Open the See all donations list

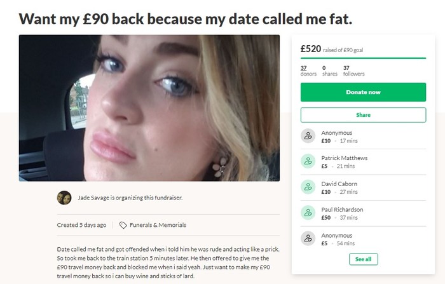(363, 259)
